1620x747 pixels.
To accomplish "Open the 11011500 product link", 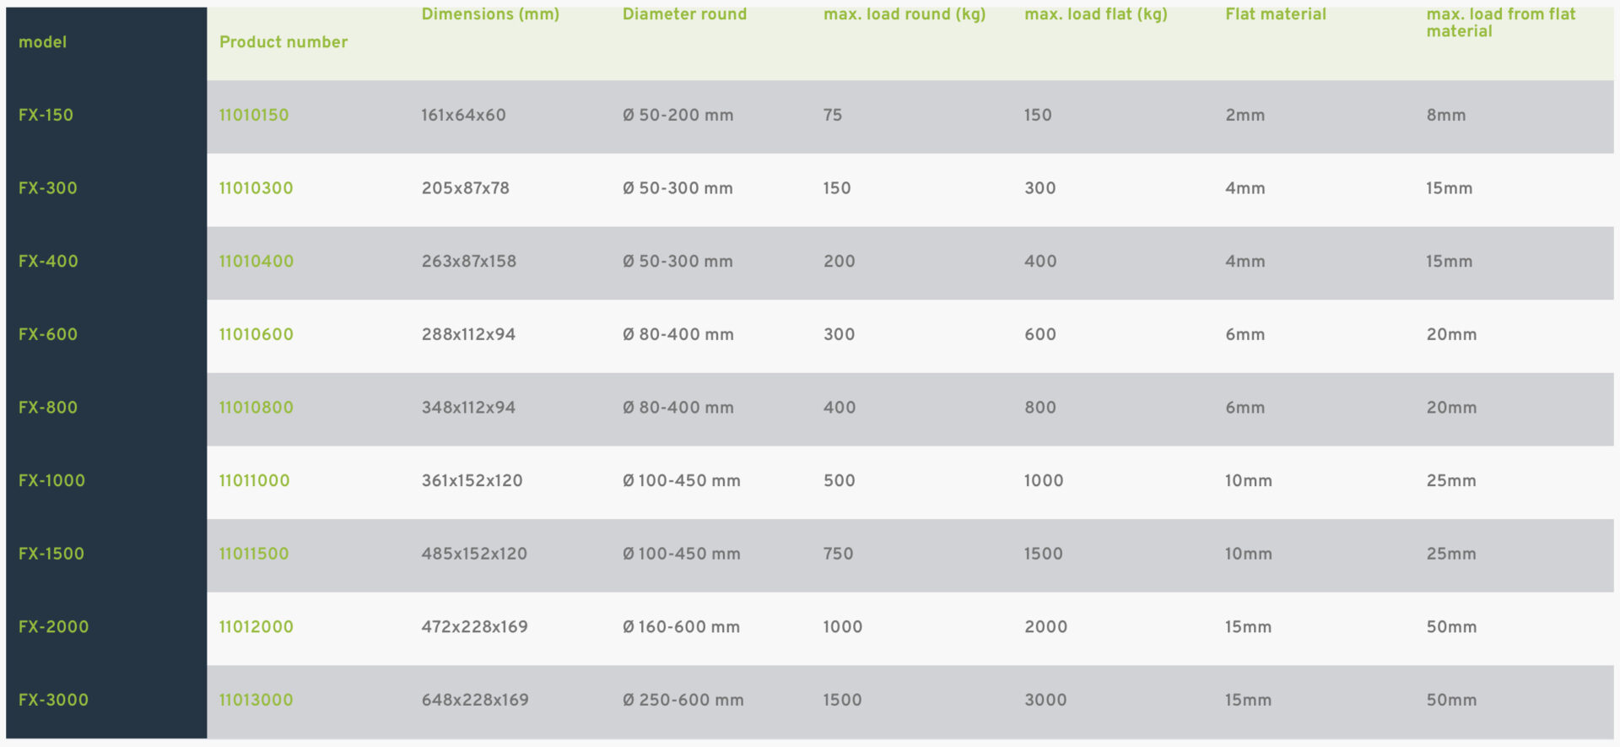I will coord(253,554).
